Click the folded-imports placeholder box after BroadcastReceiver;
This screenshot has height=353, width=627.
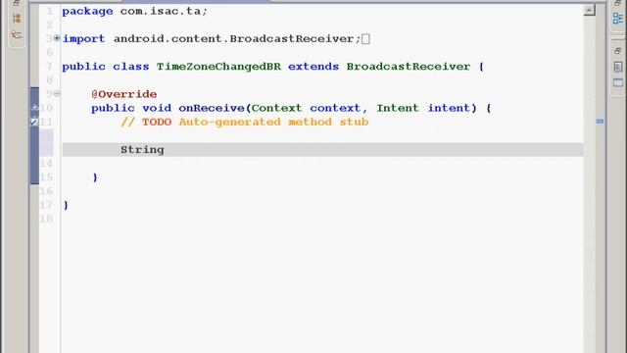[x=365, y=39]
